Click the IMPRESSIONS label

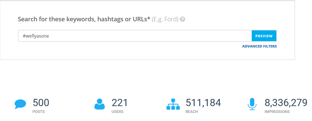point(277,112)
